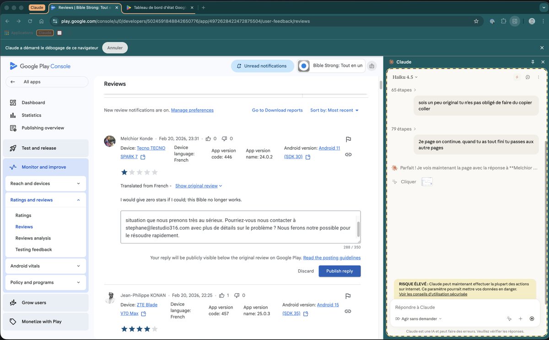Select Monitor and improve section
Screen dimensions: 549x340
46,167
